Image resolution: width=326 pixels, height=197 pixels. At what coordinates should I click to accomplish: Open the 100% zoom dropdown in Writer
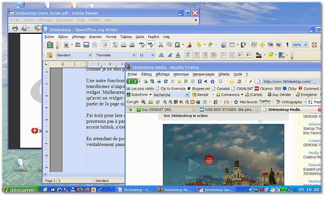tap(305, 45)
